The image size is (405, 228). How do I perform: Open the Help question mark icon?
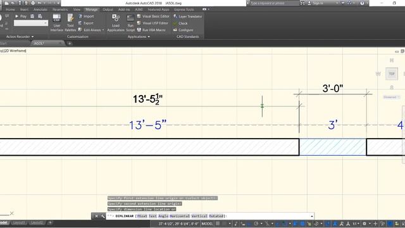pos(362,3)
